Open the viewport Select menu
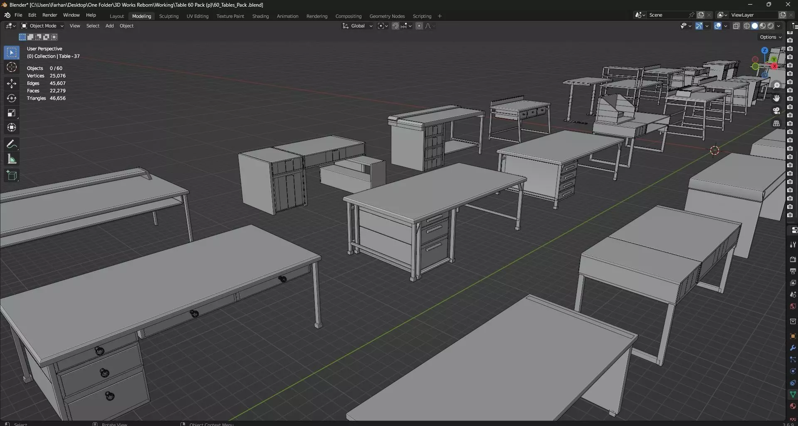Image resolution: width=798 pixels, height=426 pixels. click(x=93, y=26)
